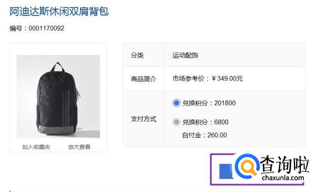Click the blue button inside purple box
Viewport: 315px width, 192px height.
pyautogui.click(x=226, y=171)
